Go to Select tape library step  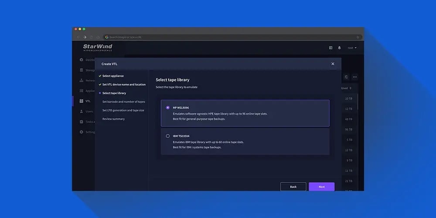click(114, 93)
